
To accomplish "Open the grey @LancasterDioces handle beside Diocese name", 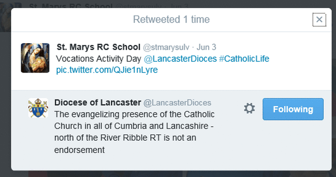I will 177,103.
